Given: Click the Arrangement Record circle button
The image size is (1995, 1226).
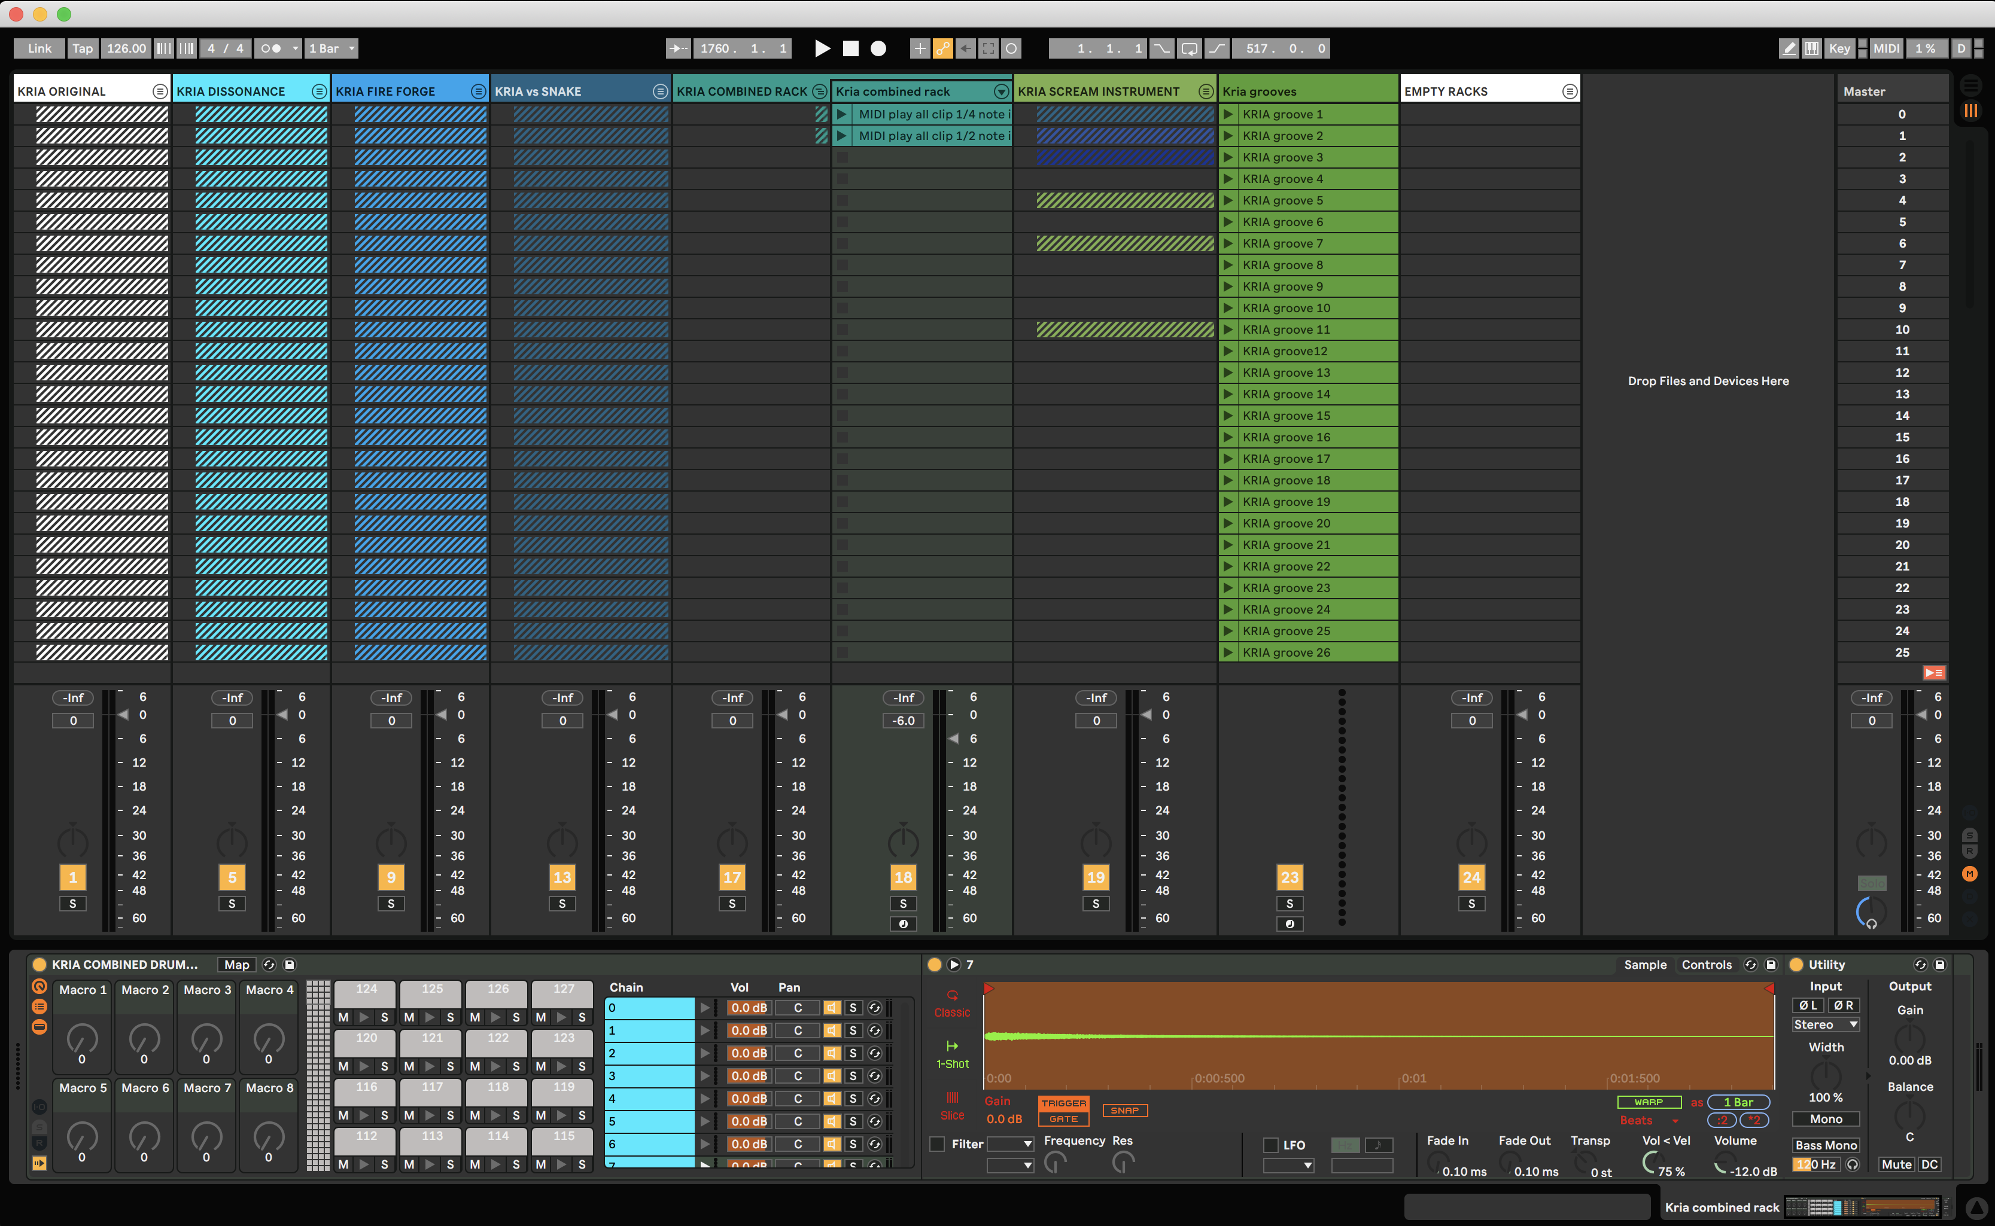Looking at the screenshot, I should click(x=878, y=48).
